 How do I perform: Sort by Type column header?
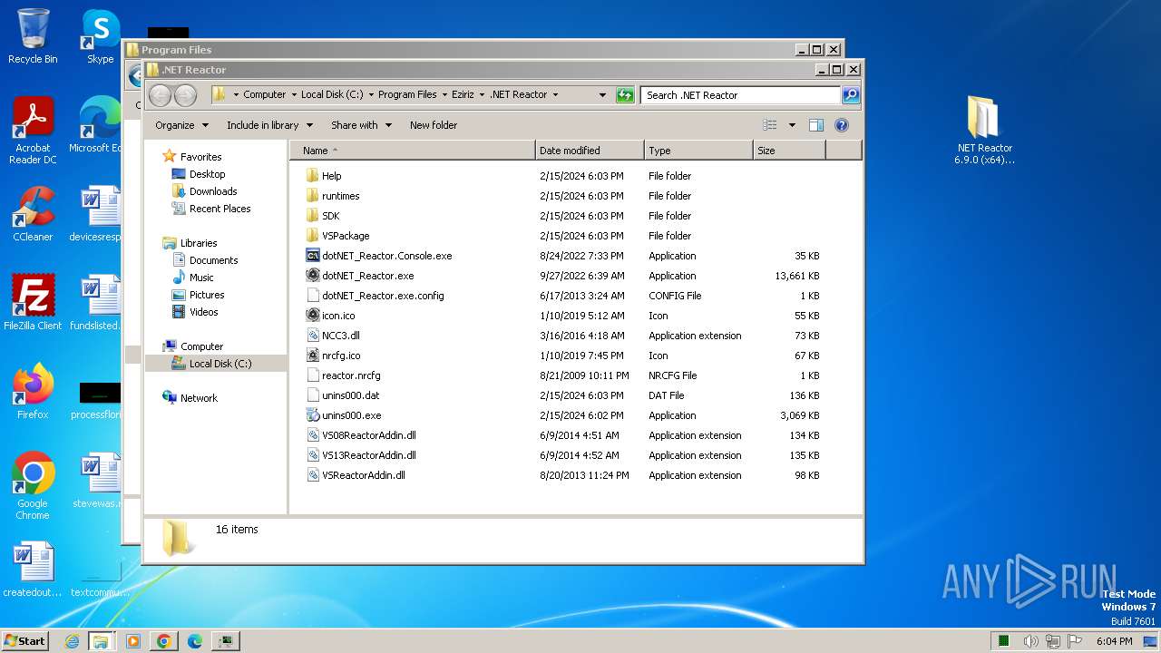pos(698,151)
